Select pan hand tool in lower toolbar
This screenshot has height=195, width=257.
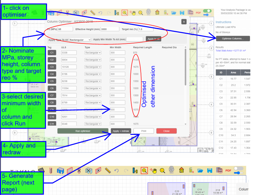coord(153,171)
